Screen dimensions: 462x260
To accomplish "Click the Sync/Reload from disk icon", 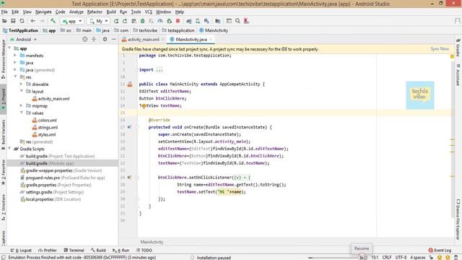I will (22, 21).
